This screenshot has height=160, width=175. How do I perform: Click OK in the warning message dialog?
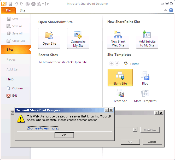click(x=64, y=135)
